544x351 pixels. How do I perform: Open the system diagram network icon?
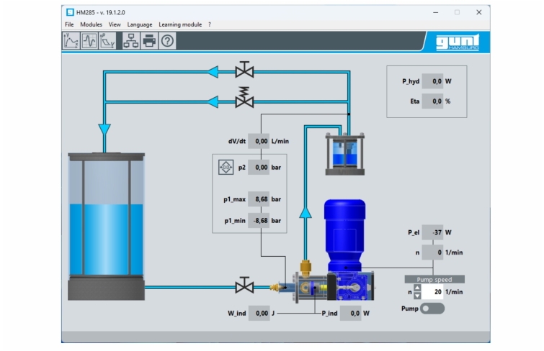pos(130,41)
